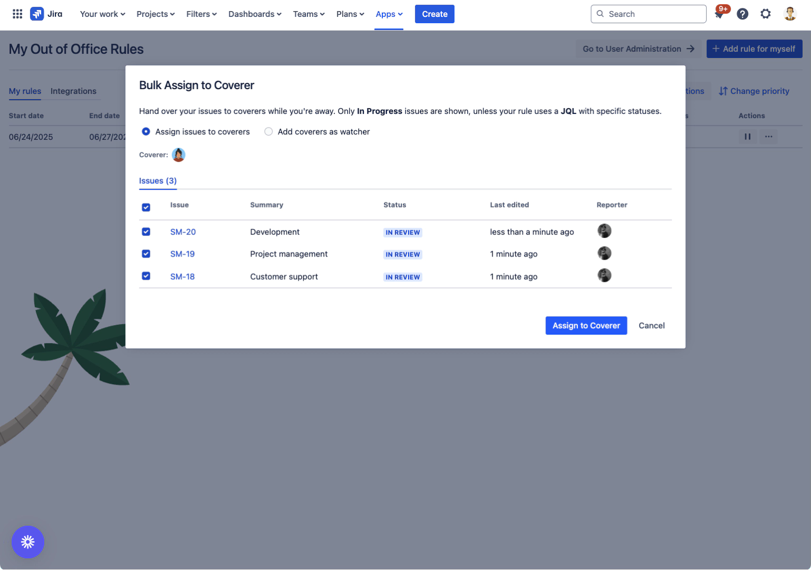Uncheck the SM-18 issue checkbox
The width and height of the screenshot is (811, 570).
[146, 276]
